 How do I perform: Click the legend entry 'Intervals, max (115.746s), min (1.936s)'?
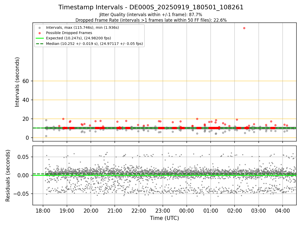pos(82,27)
